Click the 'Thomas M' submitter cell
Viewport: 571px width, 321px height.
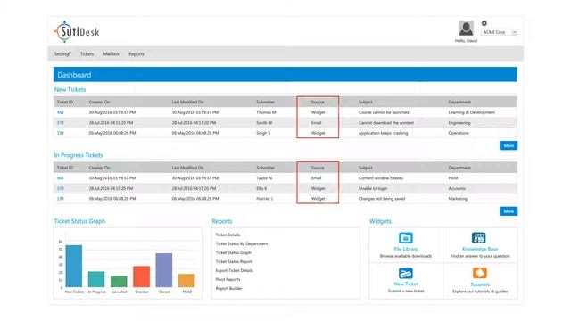266,112
